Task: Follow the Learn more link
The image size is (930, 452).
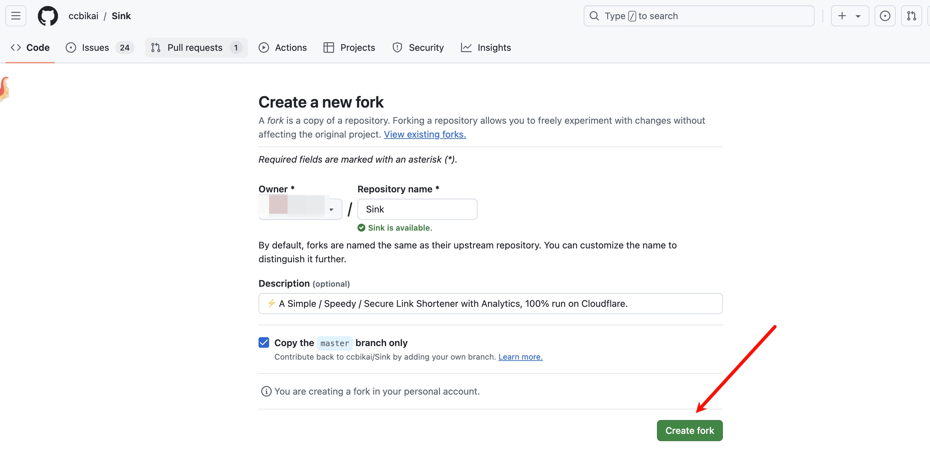Action: (x=520, y=357)
